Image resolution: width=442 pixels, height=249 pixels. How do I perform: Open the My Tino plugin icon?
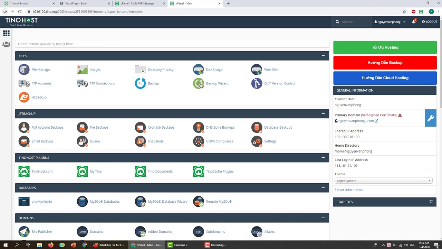click(82, 171)
